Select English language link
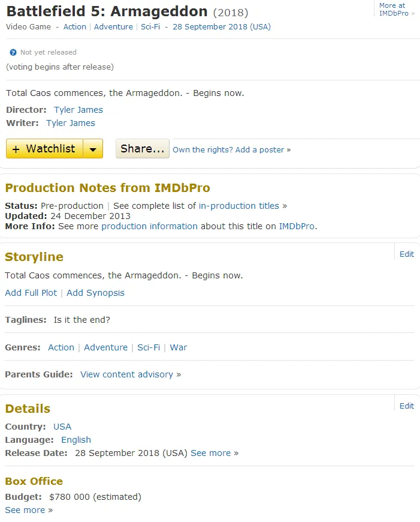This screenshot has height=522, width=420. 75,440
